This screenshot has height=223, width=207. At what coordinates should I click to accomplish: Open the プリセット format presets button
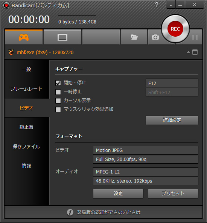[173, 194]
